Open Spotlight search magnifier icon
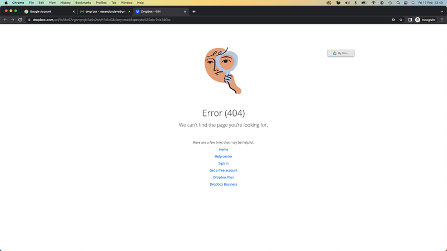This screenshot has height=251, width=447. (x=398, y=3)
